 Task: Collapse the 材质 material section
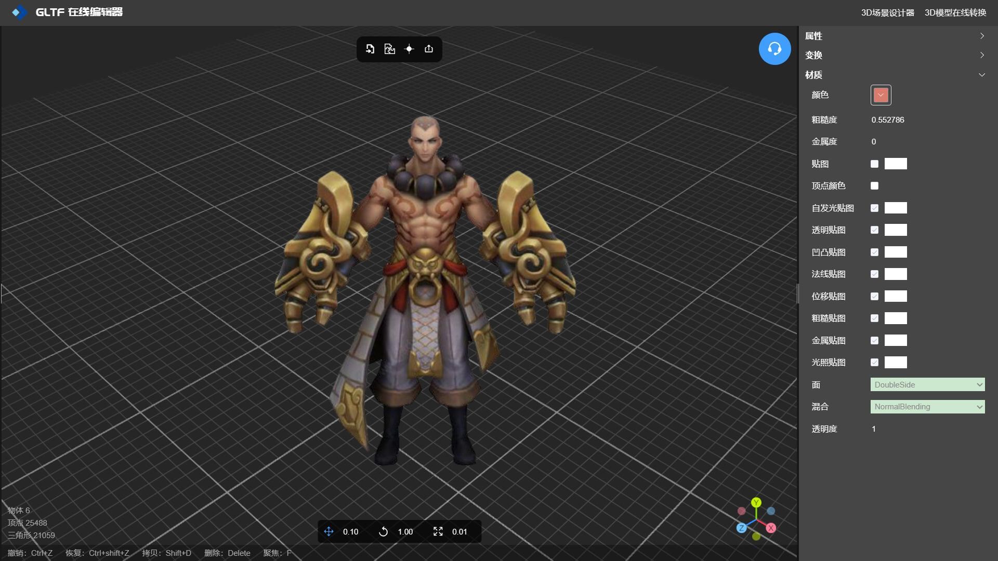895,75
